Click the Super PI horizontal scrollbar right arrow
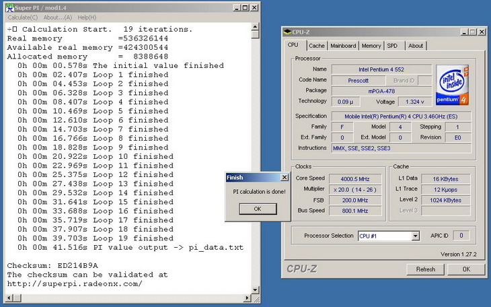This screenshot has height=307, width=491. [x=248, y=298]
